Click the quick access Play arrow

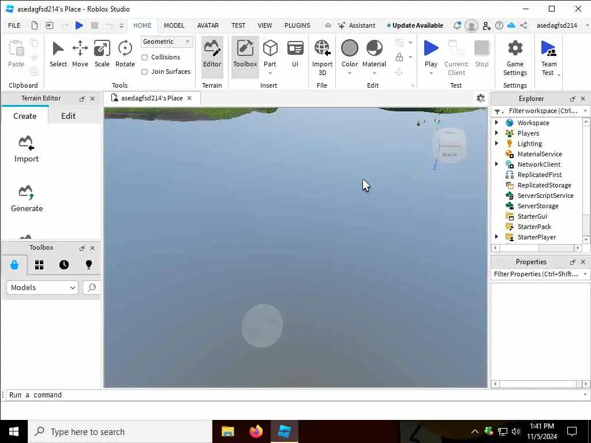(x=79, y=25)
